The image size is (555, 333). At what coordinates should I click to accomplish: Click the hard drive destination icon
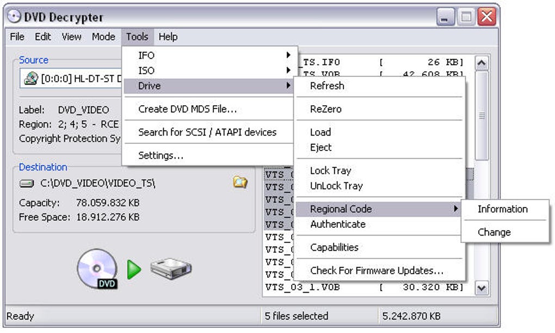click(x=171, y=269)
